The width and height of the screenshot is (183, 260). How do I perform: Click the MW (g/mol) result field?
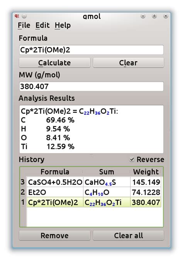coord(91,87)
